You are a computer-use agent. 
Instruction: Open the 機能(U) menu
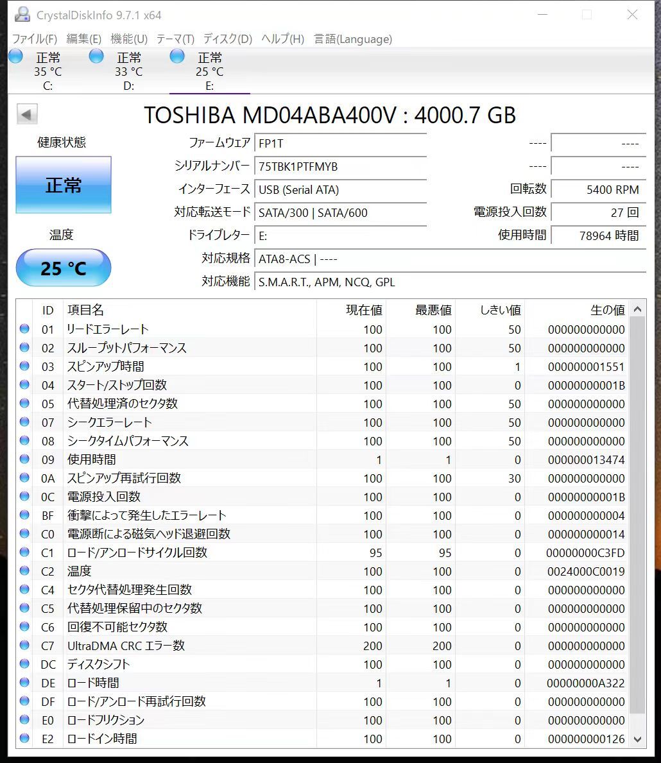click(x=129, y=39)
